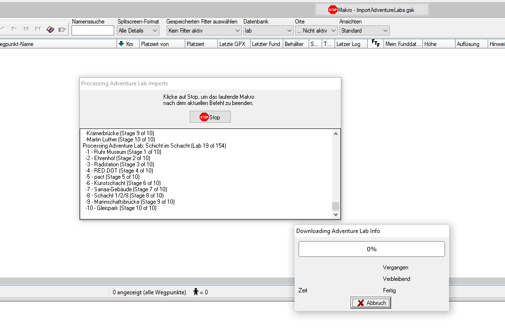
Task: Click the green arrow sort icon by Km
Action: coord(121,44)
